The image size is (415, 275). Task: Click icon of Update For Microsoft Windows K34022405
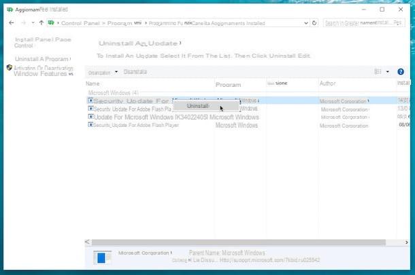pyautogui.click(x=90, y=117)
